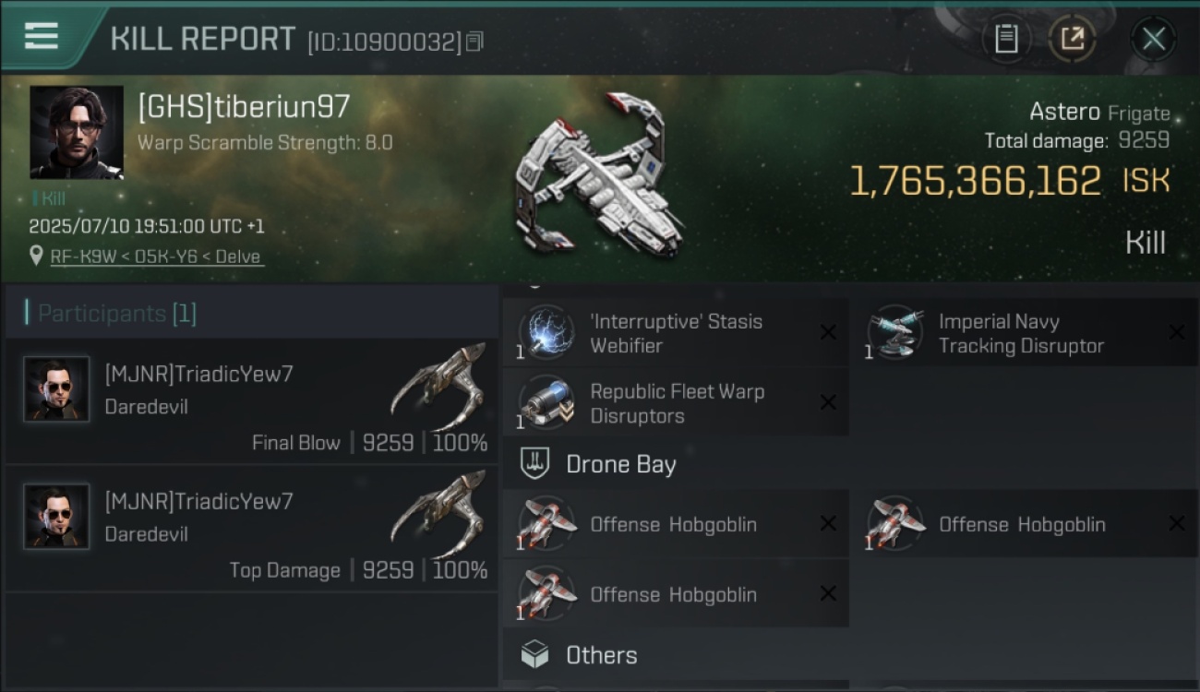Viewport: 1200px width, 692px height.
Task: Copy the kill report ID icon
Action: coord(474,42)
